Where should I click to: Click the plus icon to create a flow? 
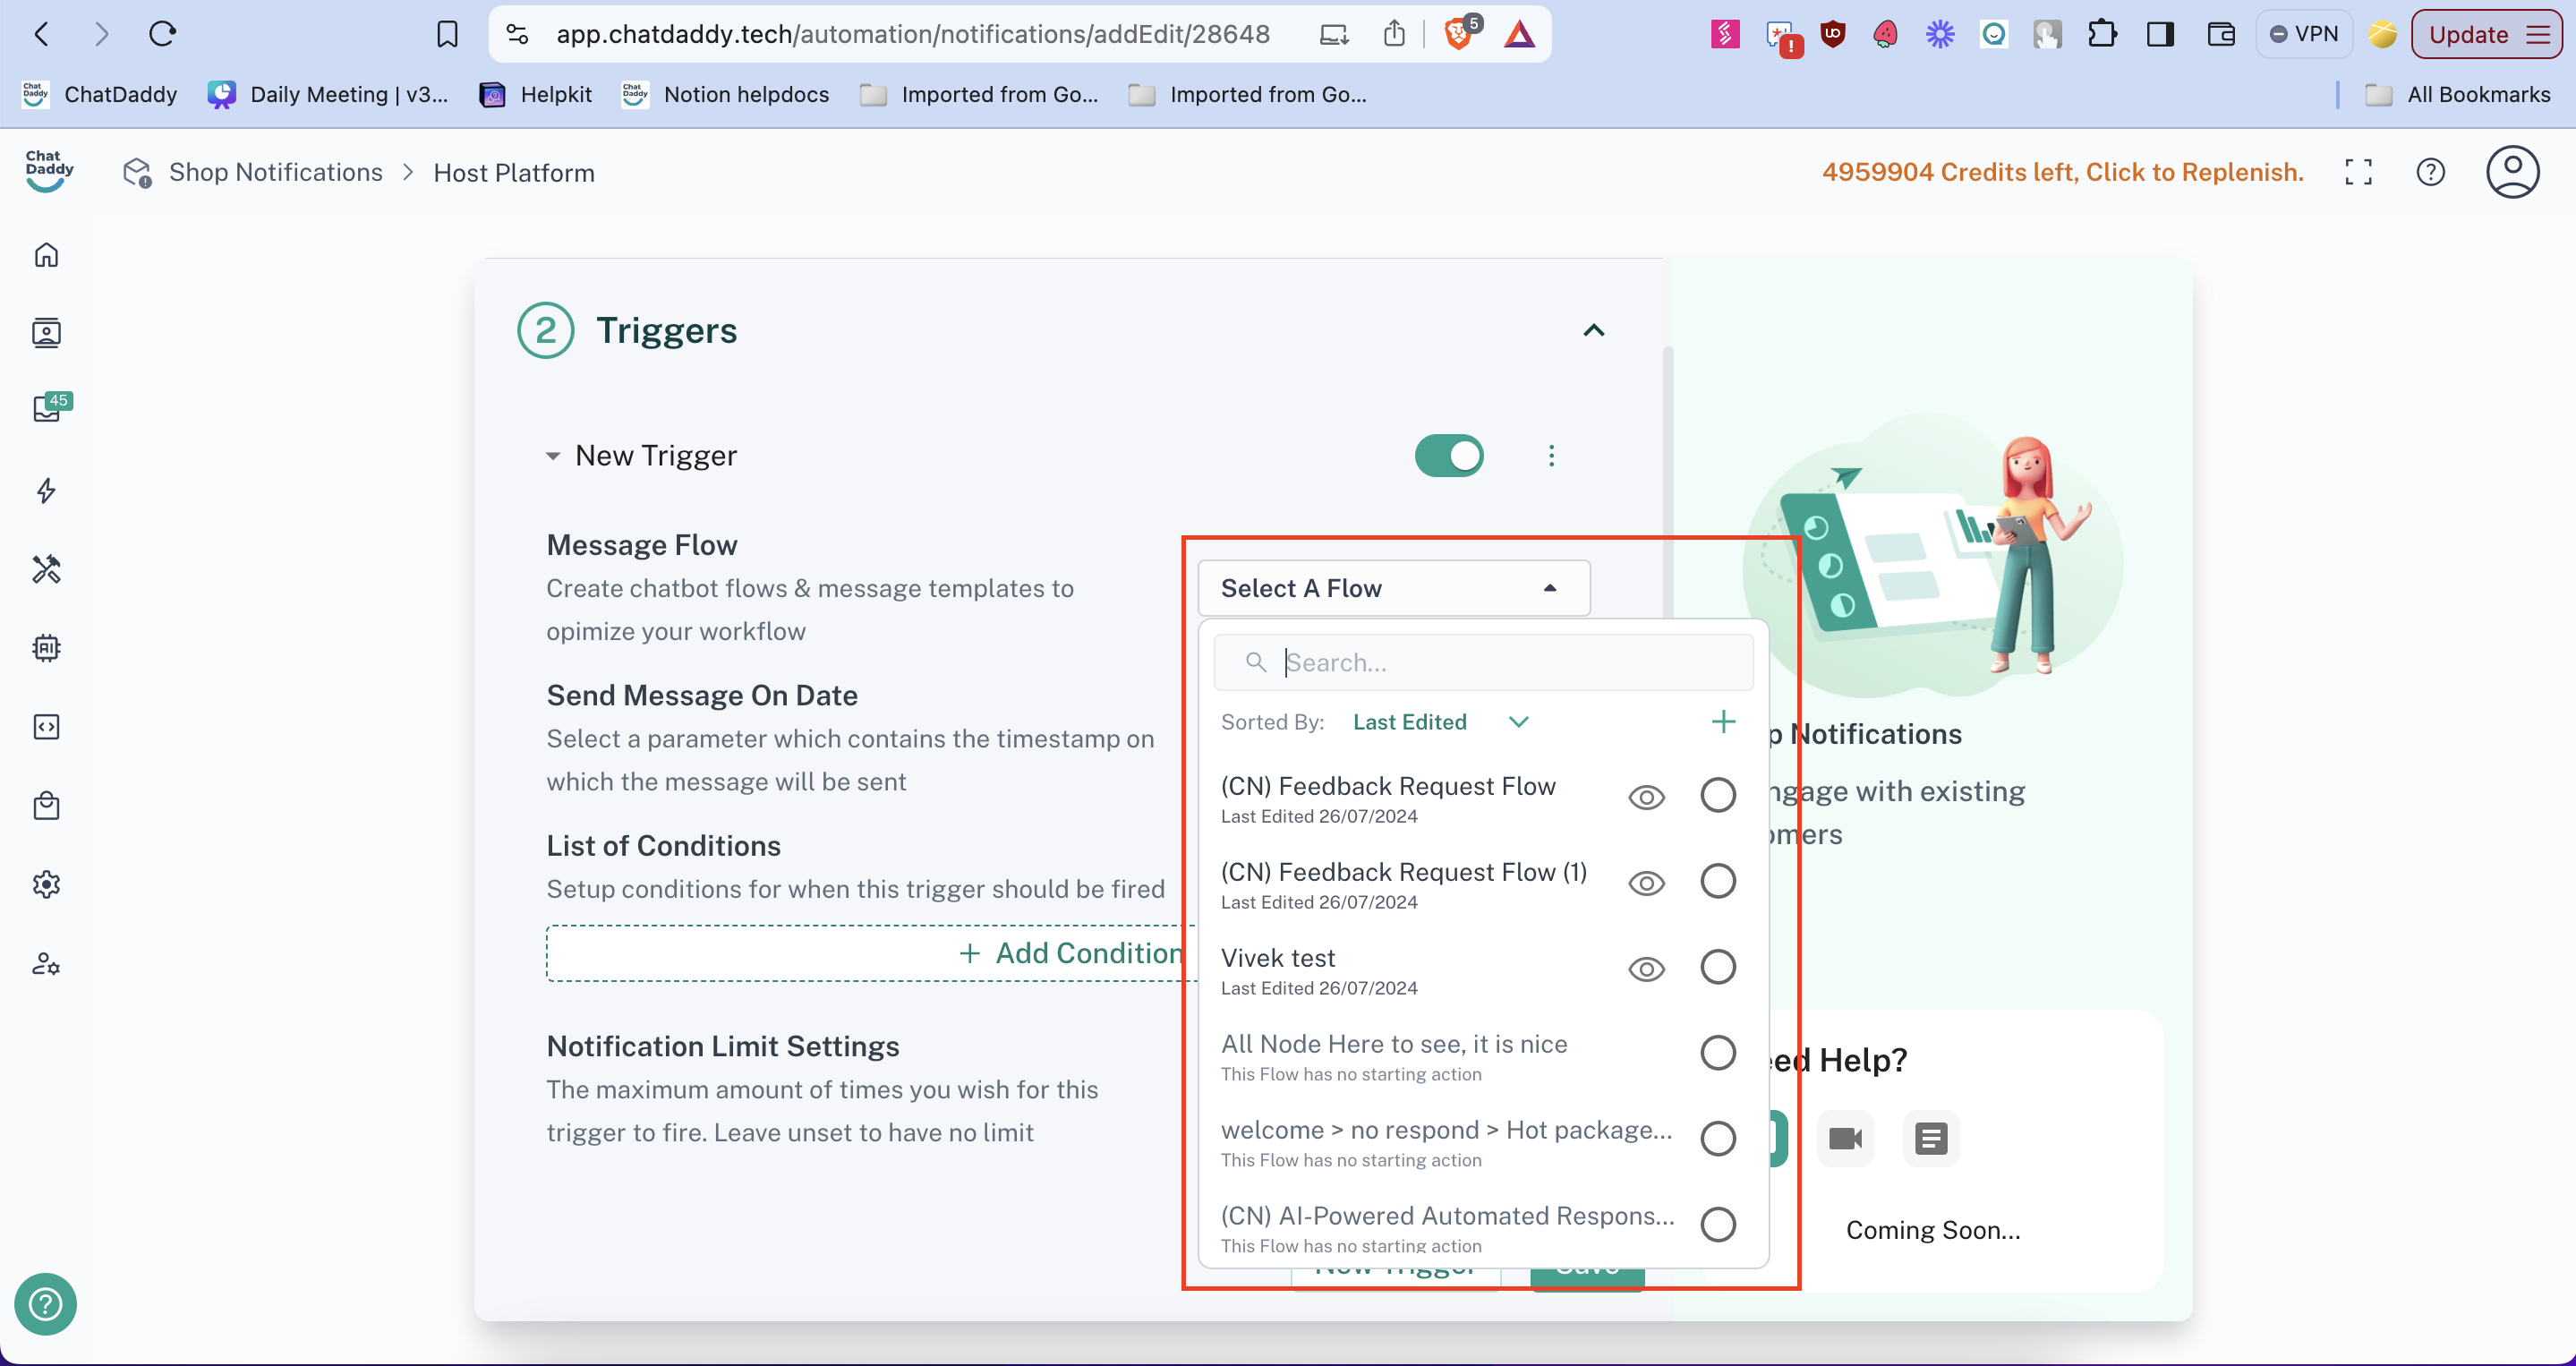(1723, 722)
